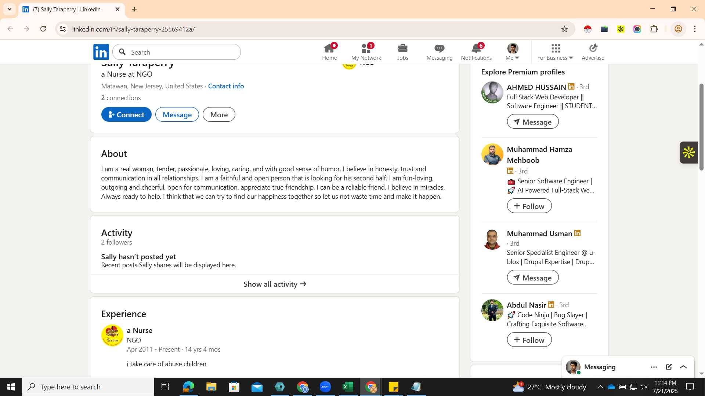
Task: Bookmark this page with star icon
Action: click(565, 29)
